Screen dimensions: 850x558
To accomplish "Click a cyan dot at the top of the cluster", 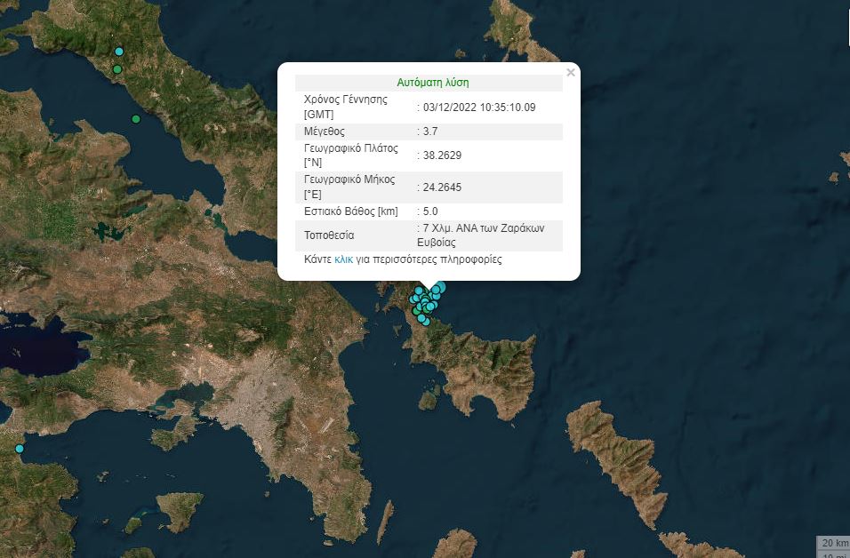I will pos(418,289).
